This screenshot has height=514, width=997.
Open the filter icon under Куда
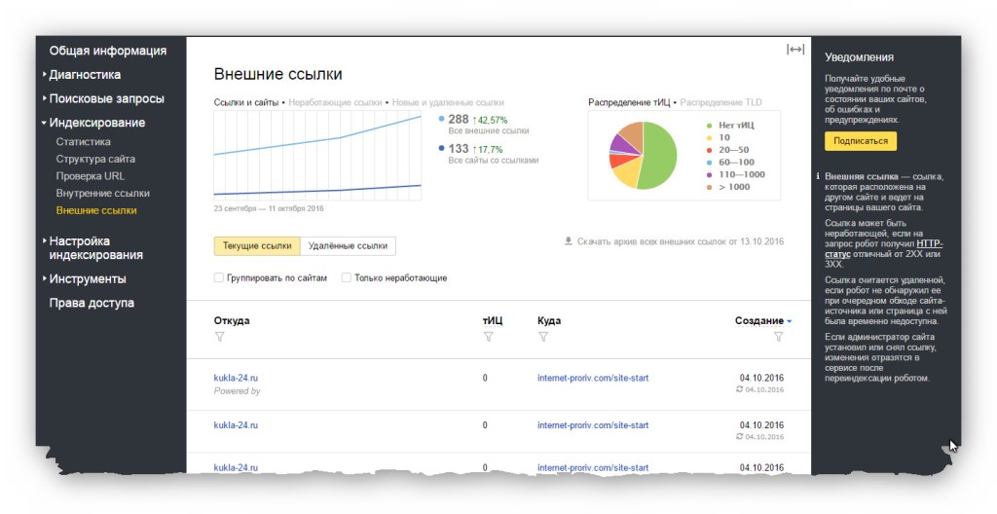543,337
